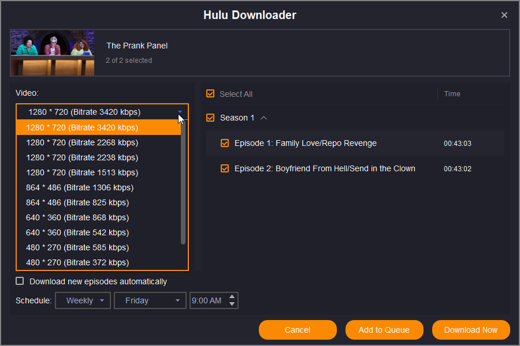Viewport: 520px width, 346px height.
Task: Open the Video quality dropdown arrow
Action: (180, 112)
